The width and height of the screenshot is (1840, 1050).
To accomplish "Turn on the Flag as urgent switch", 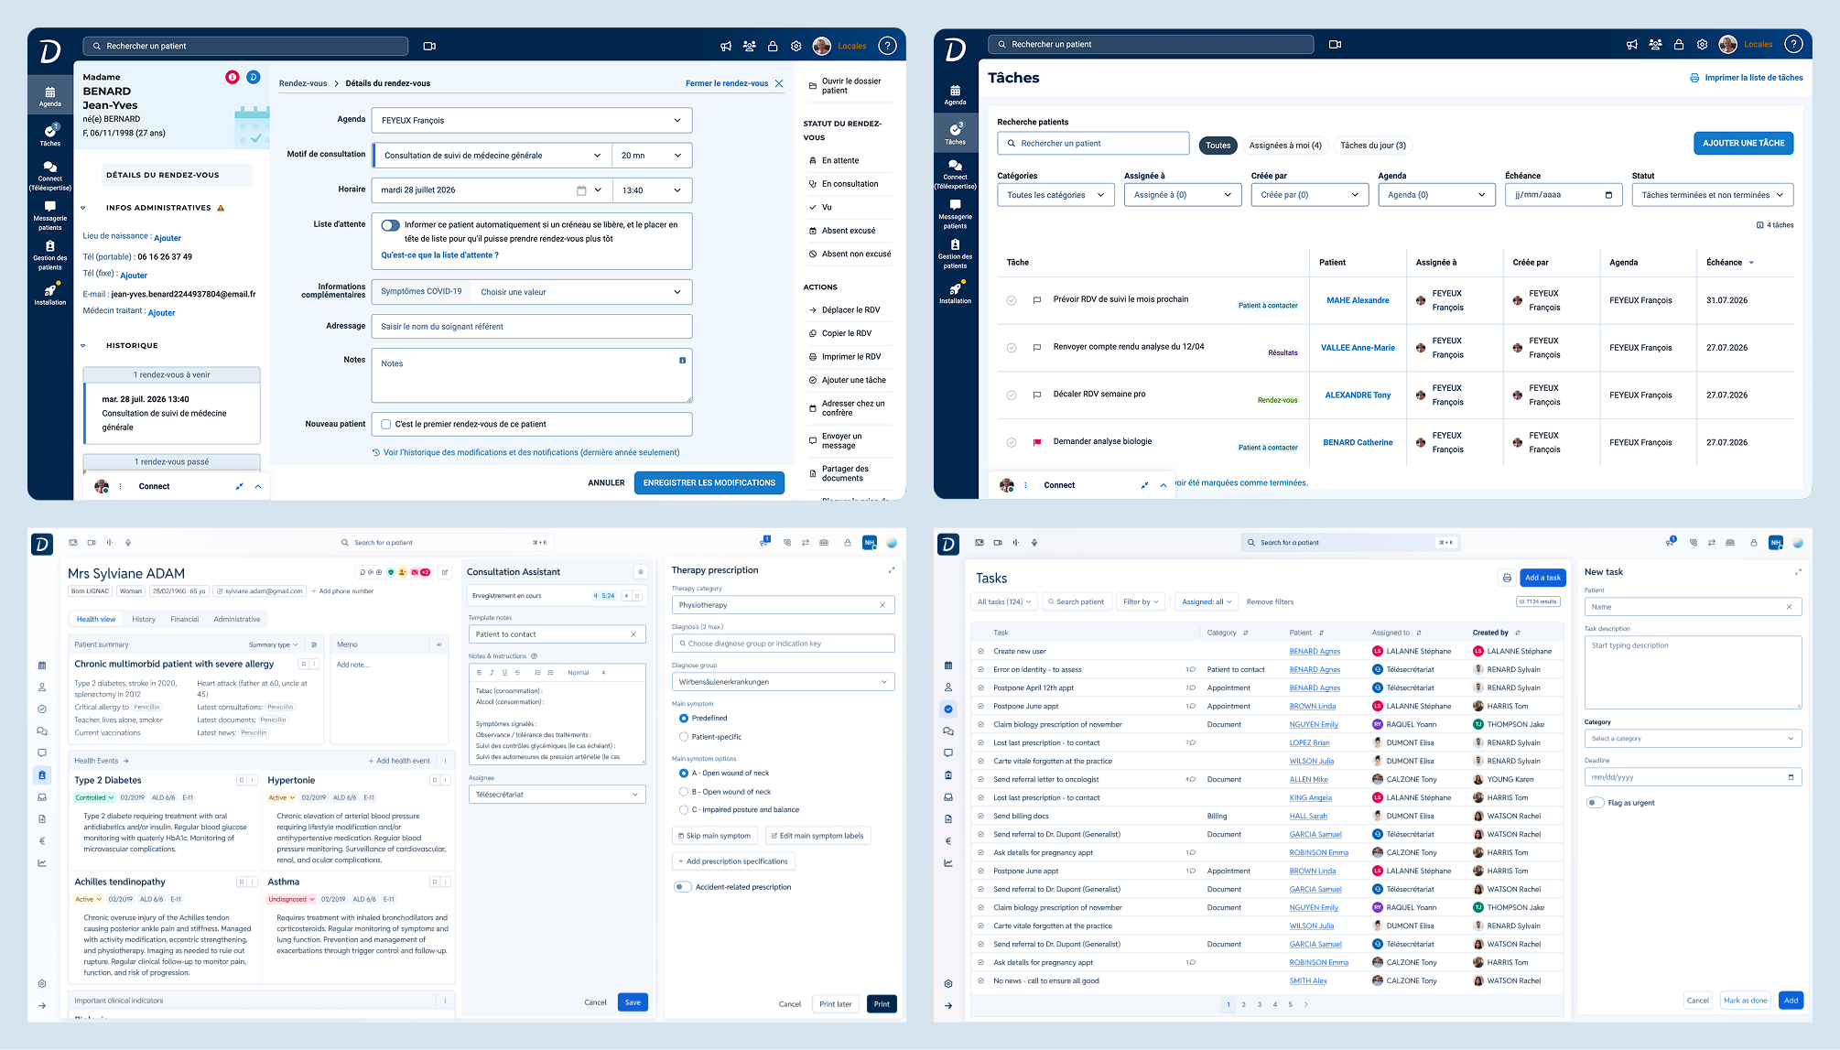I will (1595, 803).
